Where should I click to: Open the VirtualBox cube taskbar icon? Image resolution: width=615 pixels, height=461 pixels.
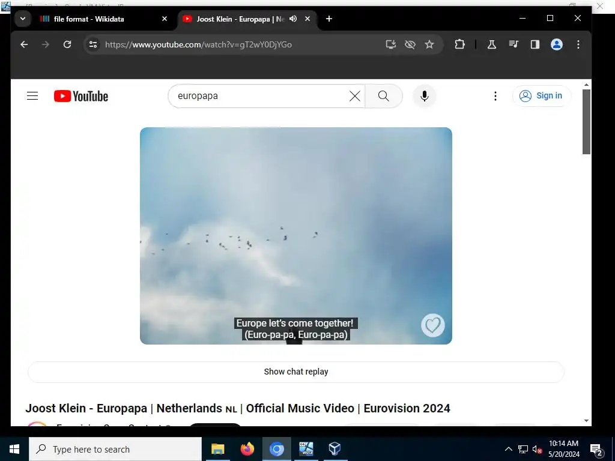coord(335,449)
